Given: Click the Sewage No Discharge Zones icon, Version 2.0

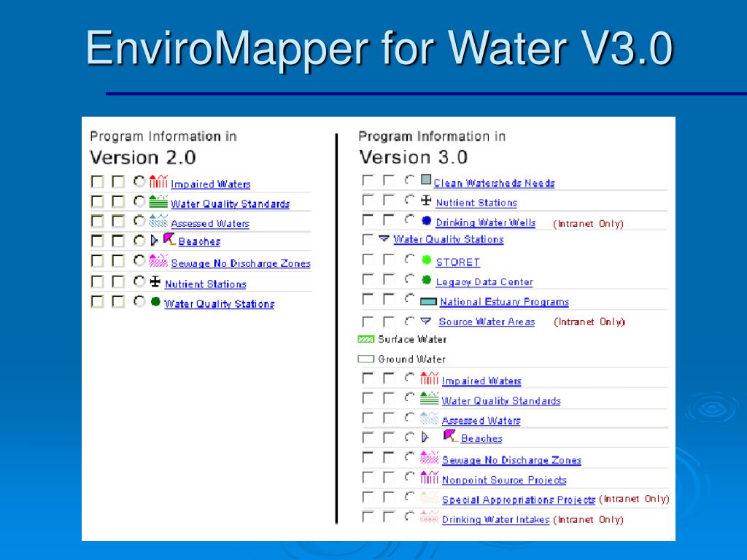Looking at the screenshot, I should click(x=158, y=261).
